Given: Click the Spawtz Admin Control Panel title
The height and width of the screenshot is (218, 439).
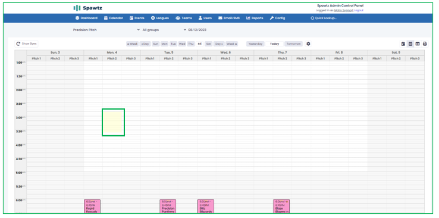Looking at the screenshot, I should (x=340, y=5).
